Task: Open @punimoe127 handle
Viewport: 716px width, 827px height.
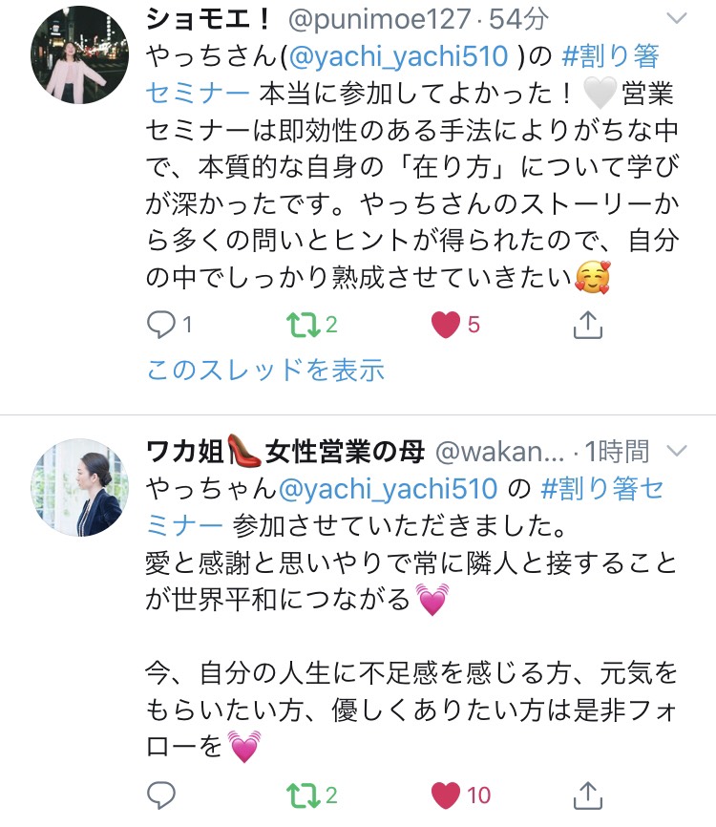Action: click(379, 20)
